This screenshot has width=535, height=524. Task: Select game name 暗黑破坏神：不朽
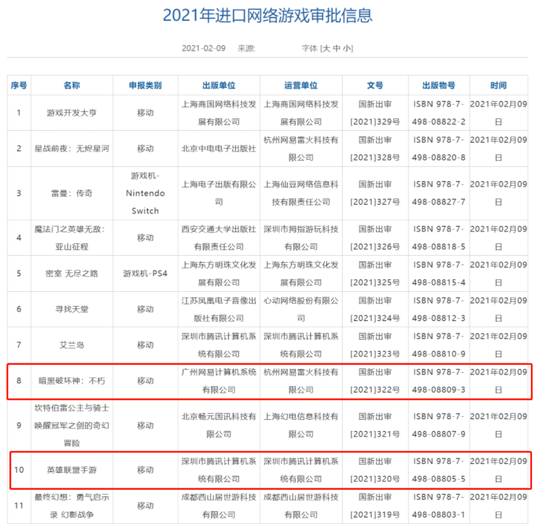pyautogui.click(x=71, y=381)
